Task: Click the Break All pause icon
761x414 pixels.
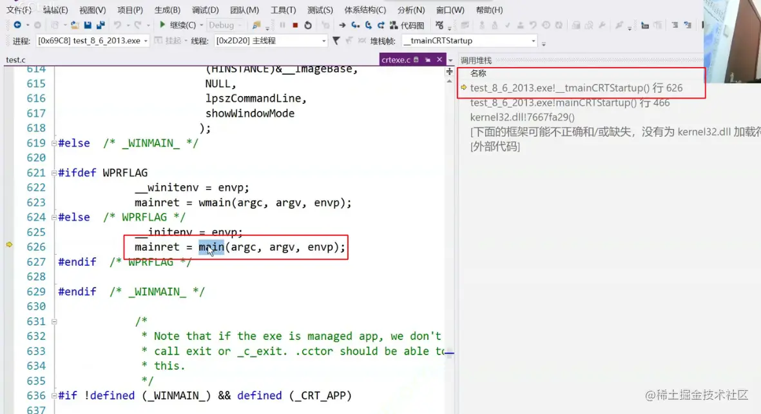Action: [282, 25]
